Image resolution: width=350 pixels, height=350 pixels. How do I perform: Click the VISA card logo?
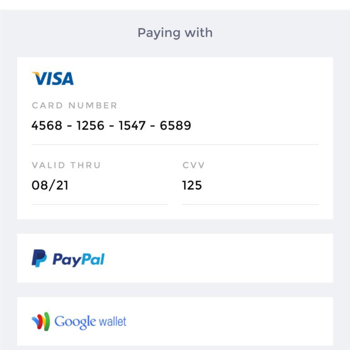53,79
